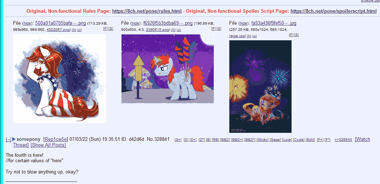Screen dimensions: 380x184
Task: Click the [B&D] ban and delete control
Action: [x=225, y=140]
